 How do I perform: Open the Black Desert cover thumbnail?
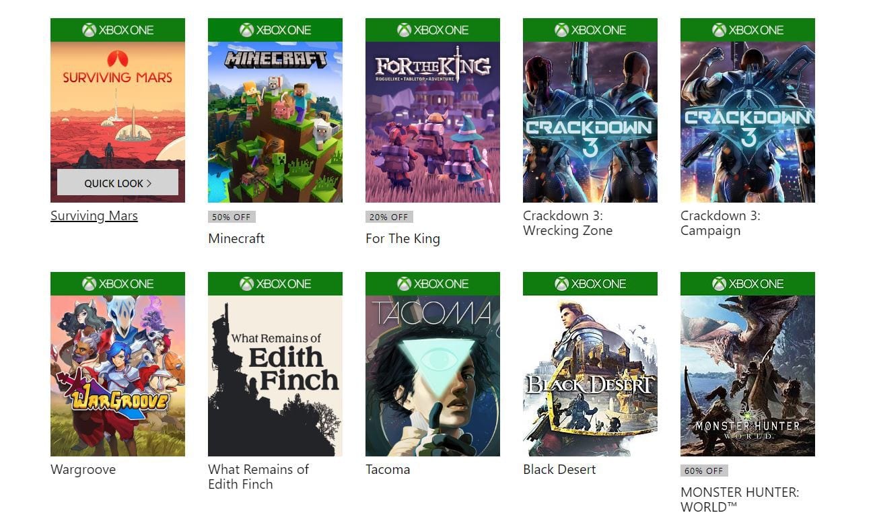pyautogui.click(x=590, y=376)
